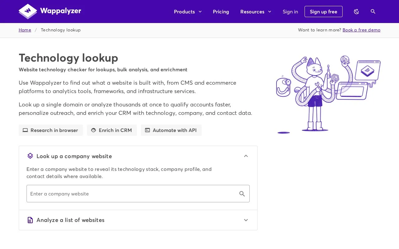
Task: Toggle dark mode moon icon
Action: pos(357,12)
